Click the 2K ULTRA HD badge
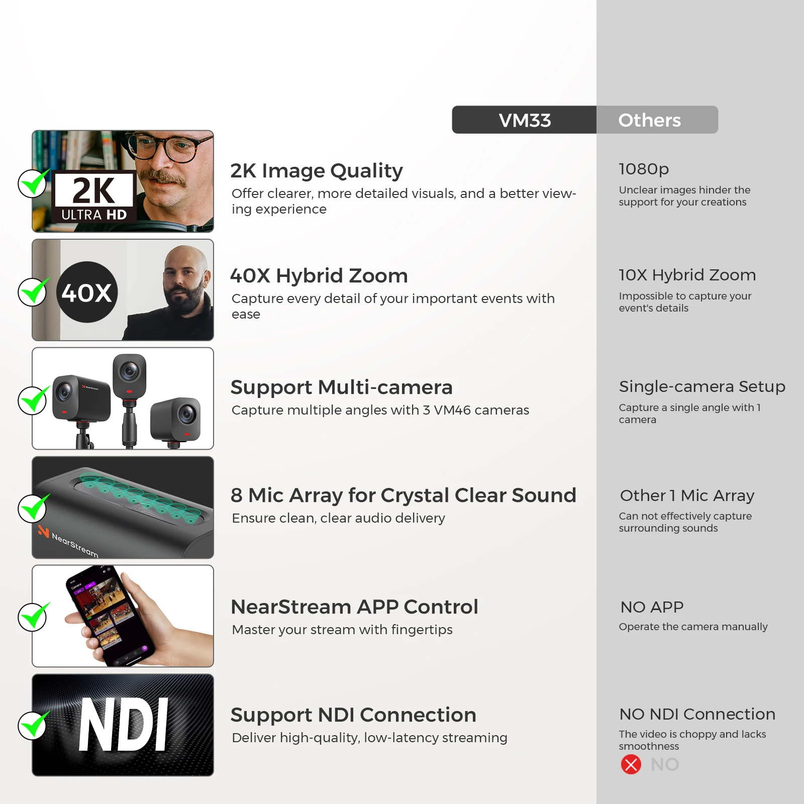Screen dimensions: 804x804 tap(94, 197)
